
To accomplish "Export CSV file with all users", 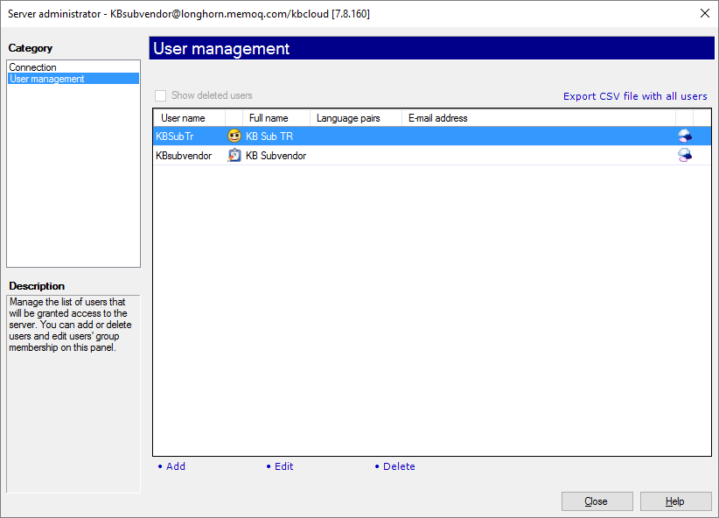I will coord(635,96).
